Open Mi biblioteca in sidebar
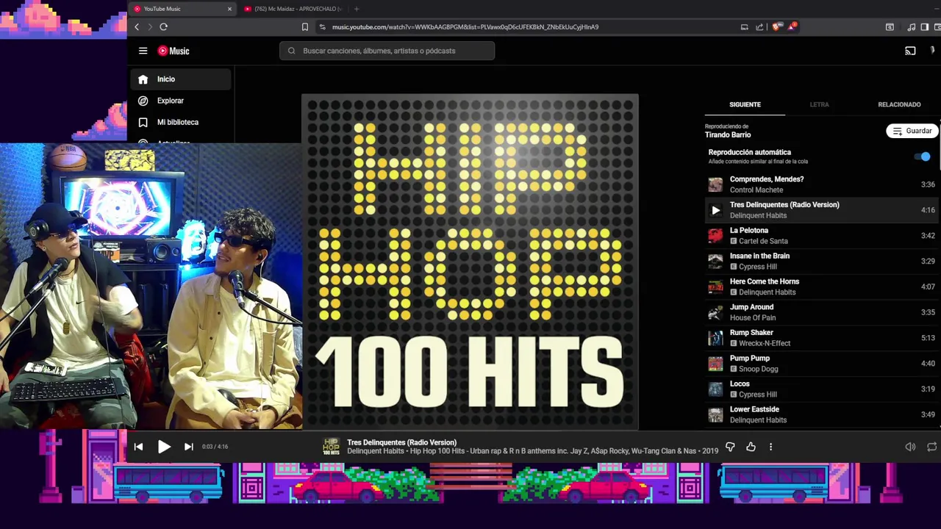This screenshot has height=529, width=941. 181,122
